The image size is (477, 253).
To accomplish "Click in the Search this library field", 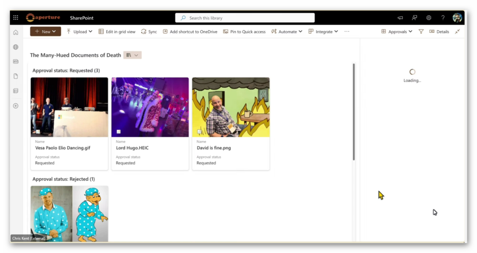I will [245, 18].
